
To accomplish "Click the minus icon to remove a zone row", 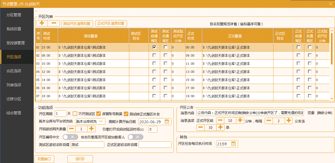I will (x=54, y=24).
